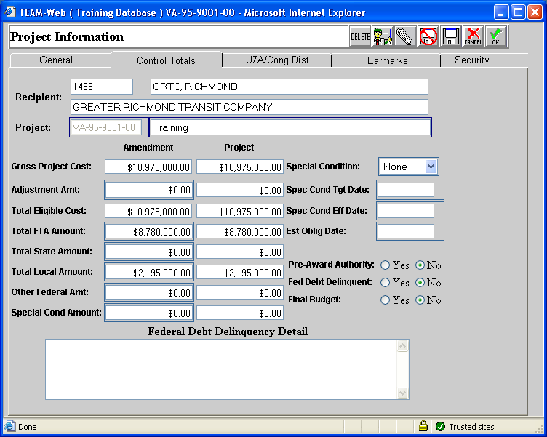Open the Special Condition dropdown
Viewport: 547px width, 437px height.
(431, 167)
